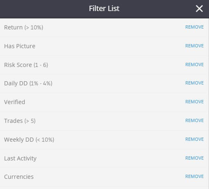Select the Currencies filter label
Screen dimensions: 209x189
19,177
